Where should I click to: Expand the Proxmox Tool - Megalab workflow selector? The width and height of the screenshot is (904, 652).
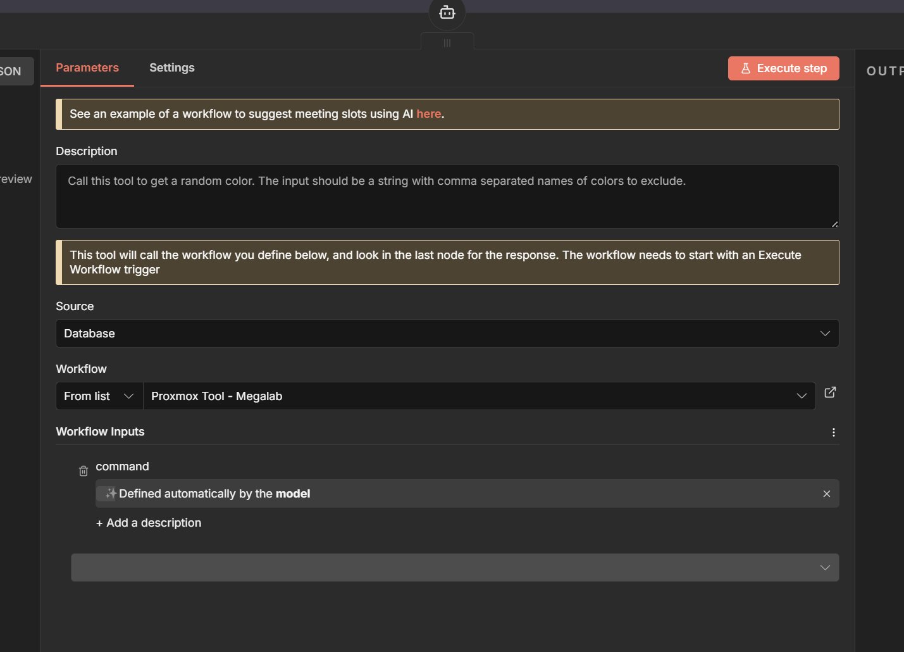coord(478,396)
